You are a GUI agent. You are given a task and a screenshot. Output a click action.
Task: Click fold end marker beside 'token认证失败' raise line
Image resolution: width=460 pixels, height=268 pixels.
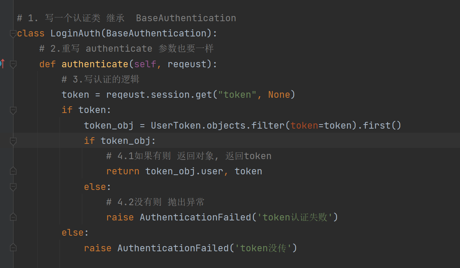[13, 217]
